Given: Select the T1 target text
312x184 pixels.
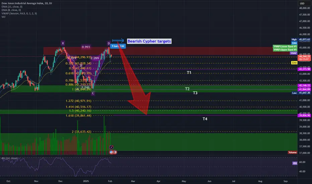Looking at the screenshot, I should 189,73.
